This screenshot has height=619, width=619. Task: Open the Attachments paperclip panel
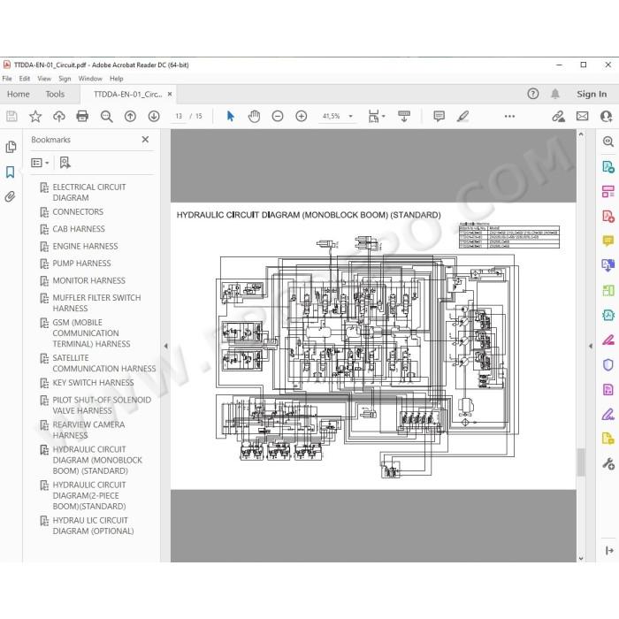click(11, 196)
